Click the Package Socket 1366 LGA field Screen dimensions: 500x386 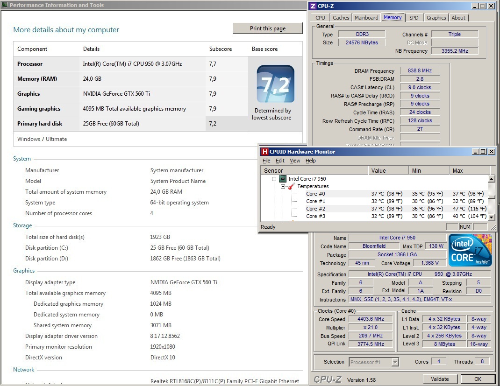point(397,254)
